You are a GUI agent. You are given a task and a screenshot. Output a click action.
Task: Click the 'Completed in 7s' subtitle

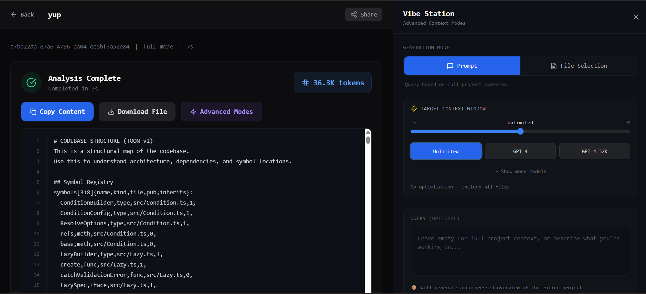[73, 88]
